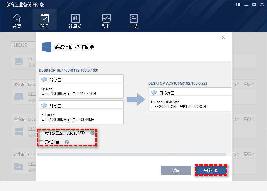Image resolution: width=267 pixels, height=191 pixels.
Task: Click the 日志 log icon
Action: (134, 21)
